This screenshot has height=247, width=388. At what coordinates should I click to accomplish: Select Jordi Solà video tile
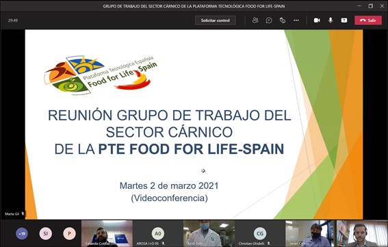coord(209,233)
